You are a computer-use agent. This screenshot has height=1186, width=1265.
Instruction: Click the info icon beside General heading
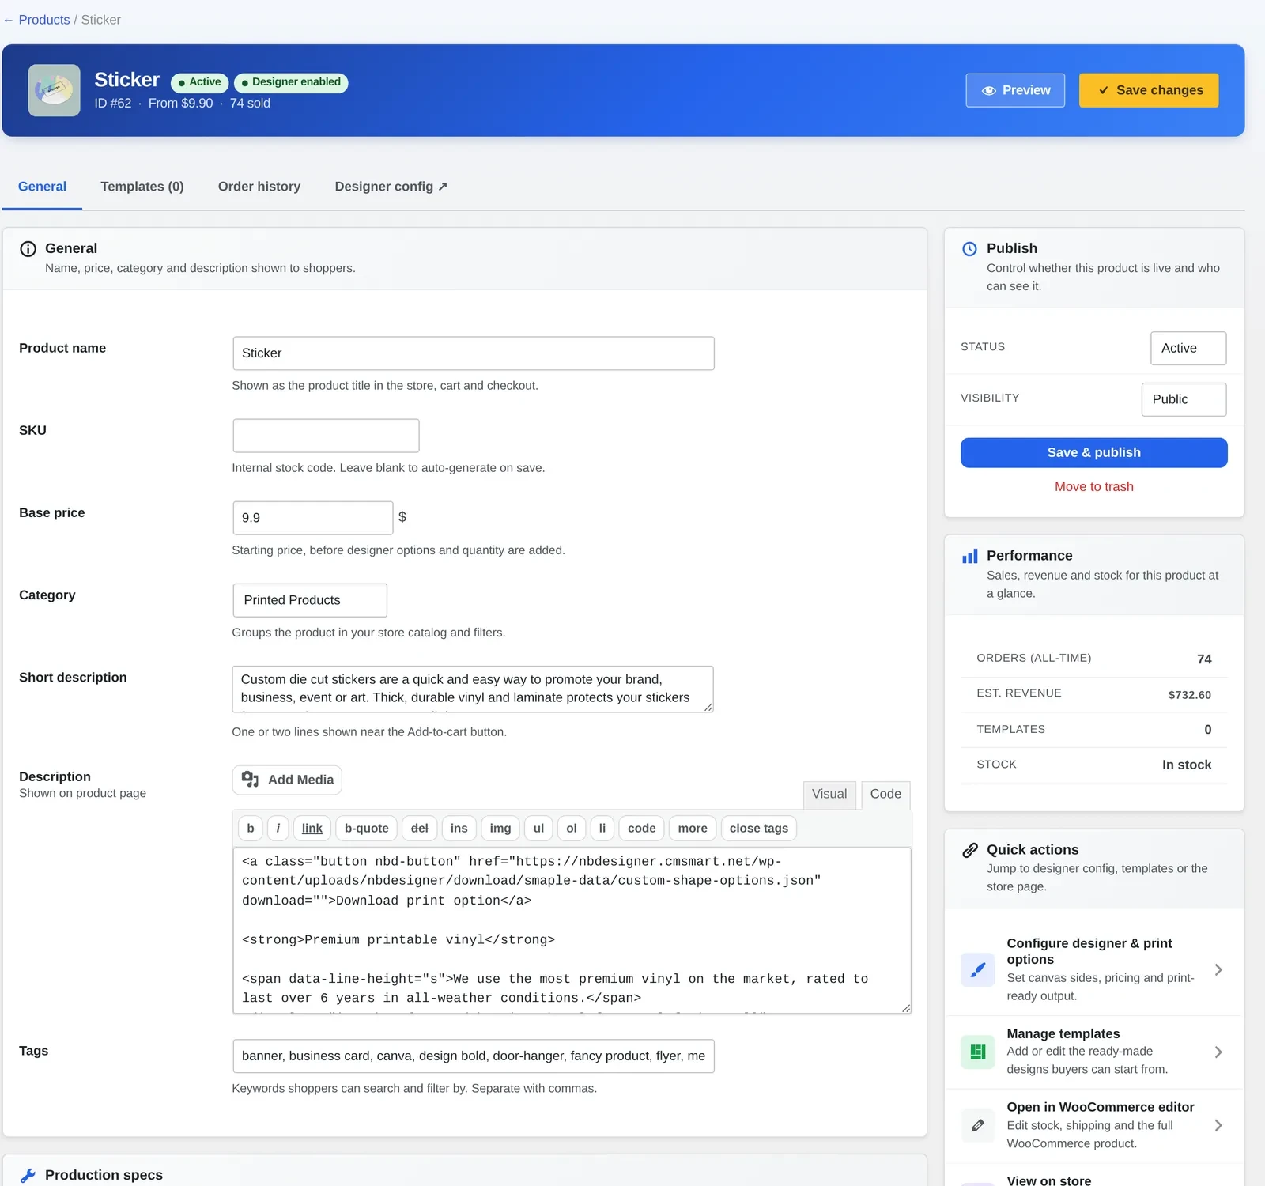click(x=28, y=249)
